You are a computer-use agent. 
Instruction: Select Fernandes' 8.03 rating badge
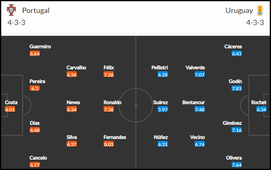[109, 144]
